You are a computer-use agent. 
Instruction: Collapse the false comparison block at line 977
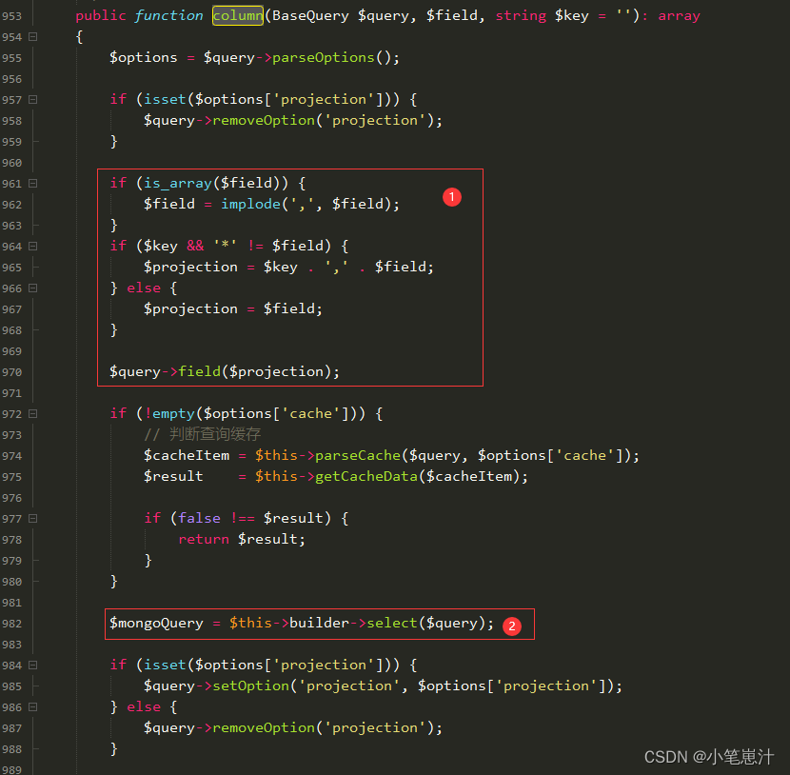pos(31,517)
